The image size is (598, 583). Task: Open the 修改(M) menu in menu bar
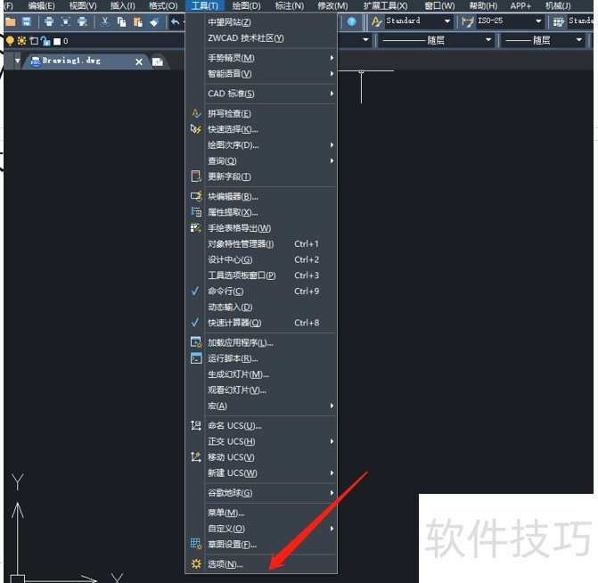click(x=332, y=5)
